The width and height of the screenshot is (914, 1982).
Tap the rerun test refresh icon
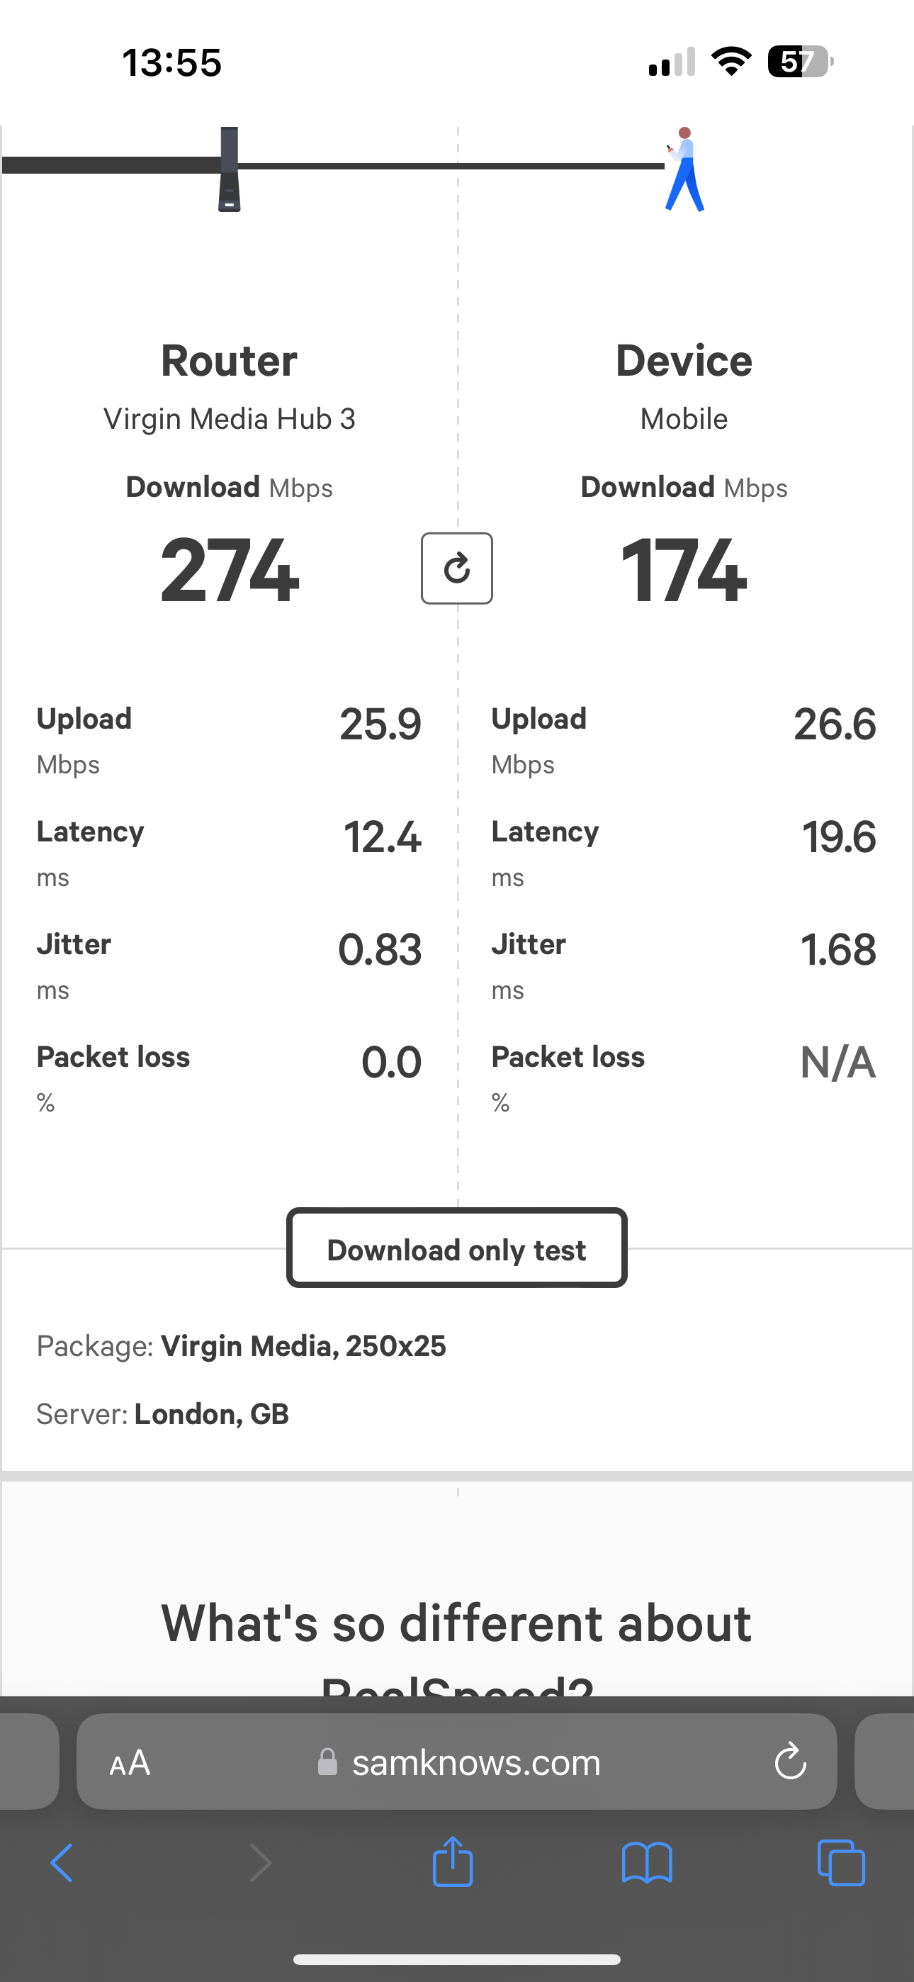(457, 569)
